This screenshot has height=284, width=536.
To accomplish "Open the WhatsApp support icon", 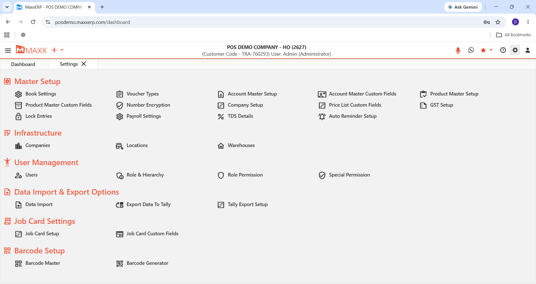I will [471, 50].
